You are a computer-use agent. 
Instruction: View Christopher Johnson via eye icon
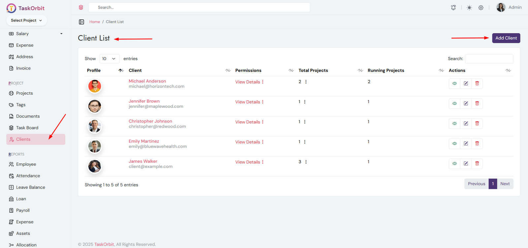pyautogui.click(x=454, y=124)
